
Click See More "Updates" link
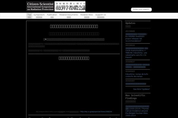click(142, 89)
